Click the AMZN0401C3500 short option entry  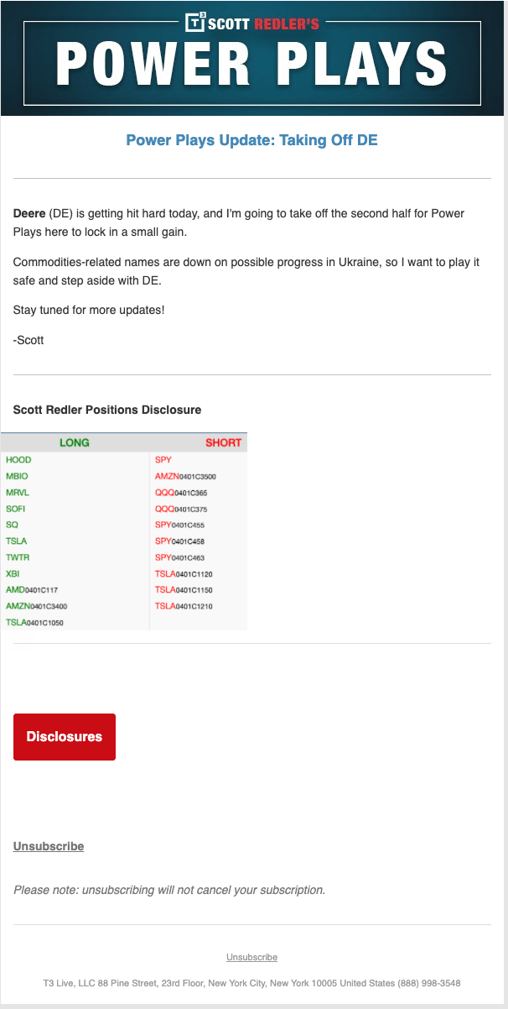tap(185, 476)
